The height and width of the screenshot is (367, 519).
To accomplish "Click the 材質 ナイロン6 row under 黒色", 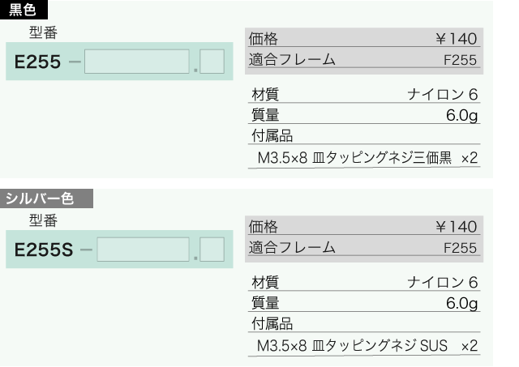I will coord(363,96).
